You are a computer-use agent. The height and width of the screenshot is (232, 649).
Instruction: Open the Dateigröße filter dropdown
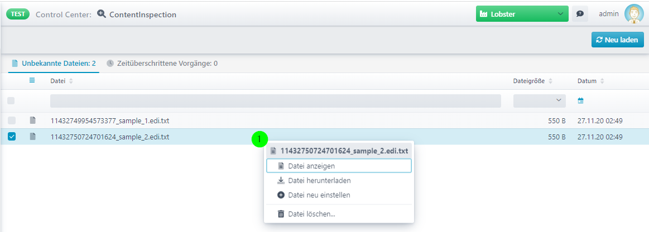tap(539, 100)
